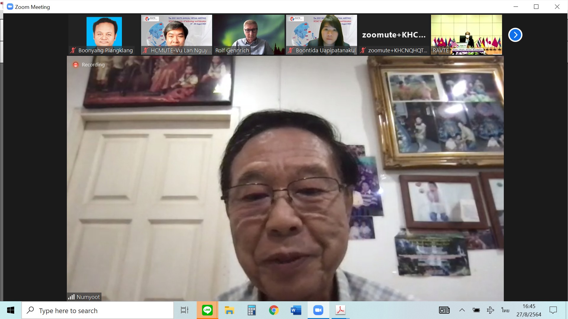The image size is (568, 319).
Task: Open clock showing 16:45 27/8/2564
Action: click(x=529, y=310)
